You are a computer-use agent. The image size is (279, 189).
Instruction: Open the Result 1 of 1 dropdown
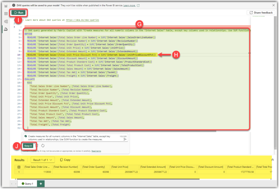click(43, 160)
